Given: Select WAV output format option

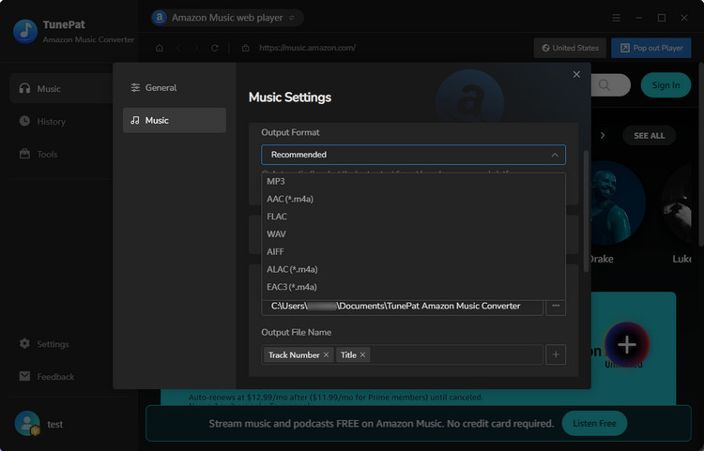Looking at the screenshot, I should [x=413, y=234].
